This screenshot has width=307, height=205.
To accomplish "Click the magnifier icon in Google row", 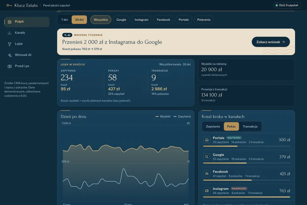I will [x=207, y=157].
